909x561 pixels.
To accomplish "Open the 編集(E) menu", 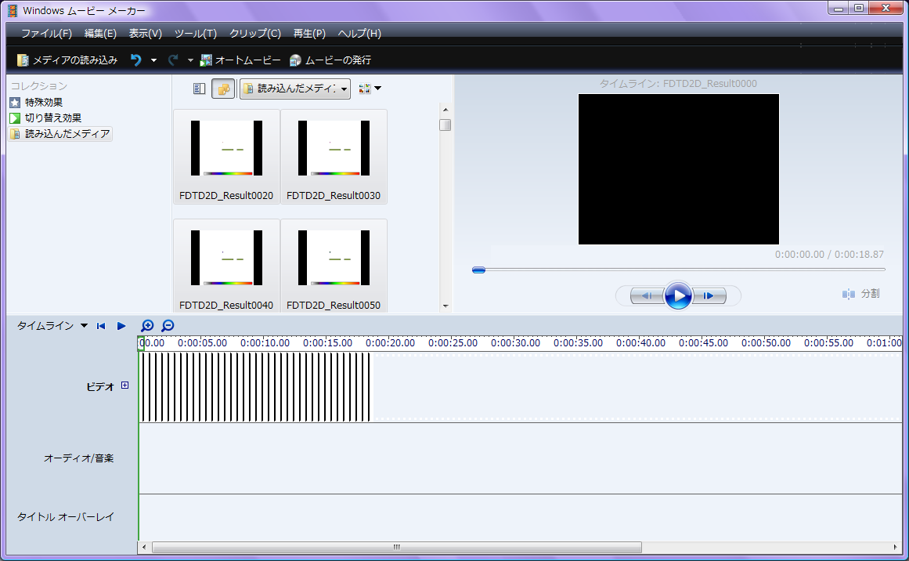I will tap(100, 34).
